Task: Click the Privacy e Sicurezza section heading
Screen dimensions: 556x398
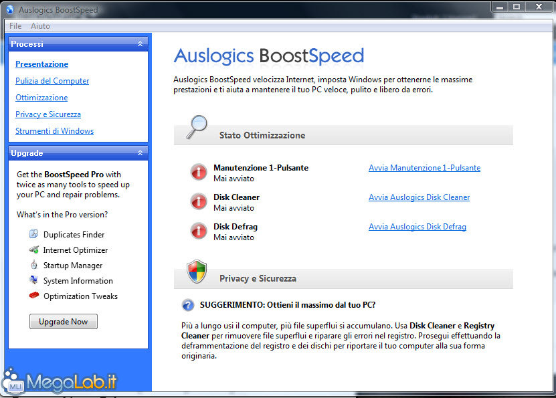Action: 258,278
